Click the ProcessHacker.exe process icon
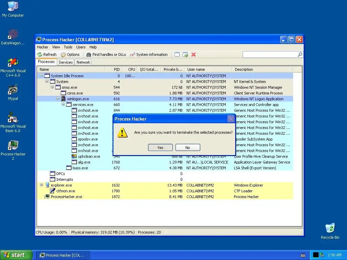Image resolution: width=347 pixels, height=260 pixels. (x=47, y=196)
